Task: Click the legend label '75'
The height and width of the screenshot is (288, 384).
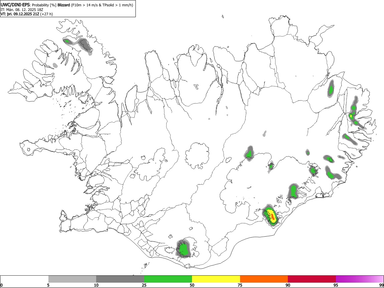Action: click(x=240, y=285)
